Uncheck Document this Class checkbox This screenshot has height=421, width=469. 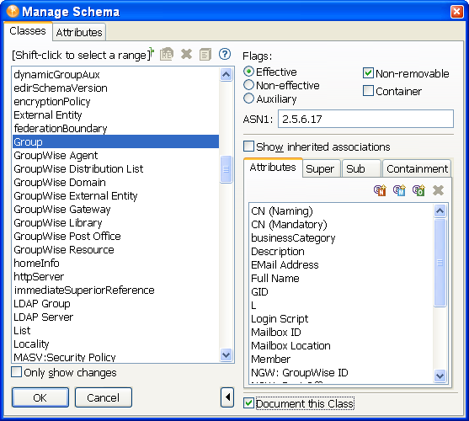[x=249, y=403]
